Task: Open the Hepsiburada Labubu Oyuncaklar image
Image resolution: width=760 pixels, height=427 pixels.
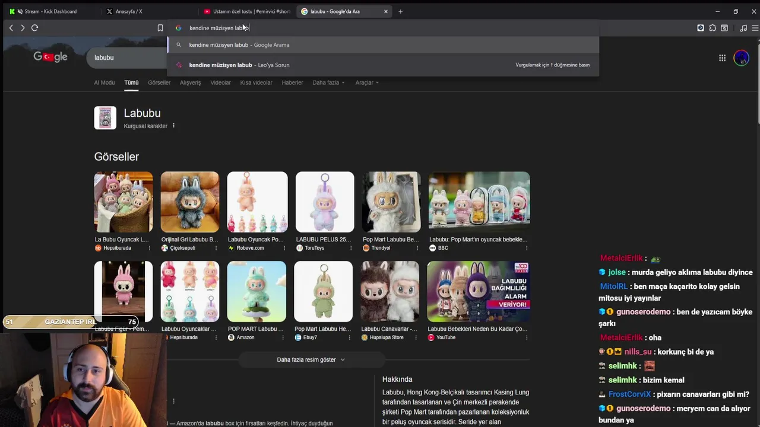Action: (x=190, y=292)
